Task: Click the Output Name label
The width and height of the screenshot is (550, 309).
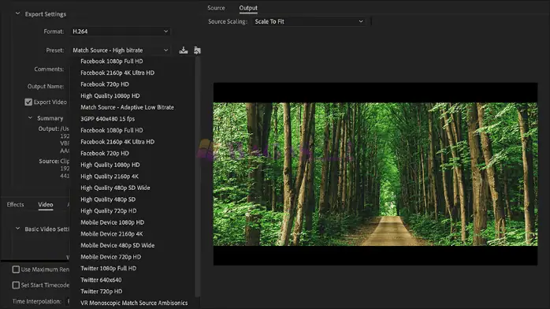Action: [x=46, y=86]
